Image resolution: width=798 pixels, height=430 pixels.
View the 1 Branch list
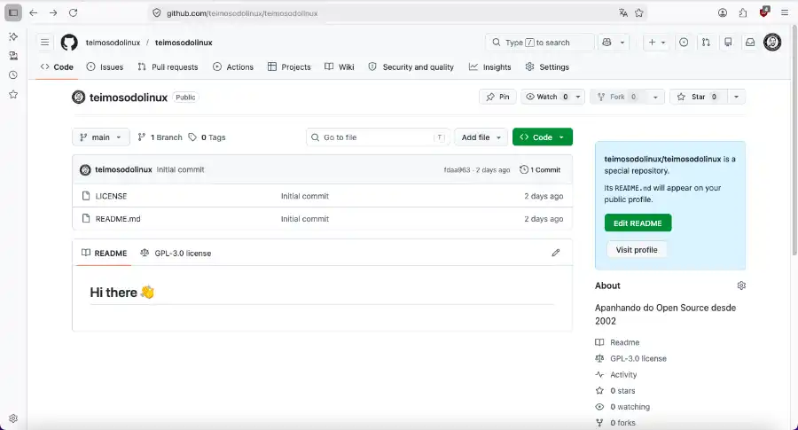(160, 137)
